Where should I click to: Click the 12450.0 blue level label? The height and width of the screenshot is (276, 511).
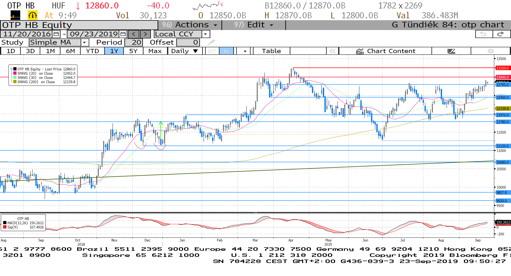pyautogui.click(x=502, y=97)
